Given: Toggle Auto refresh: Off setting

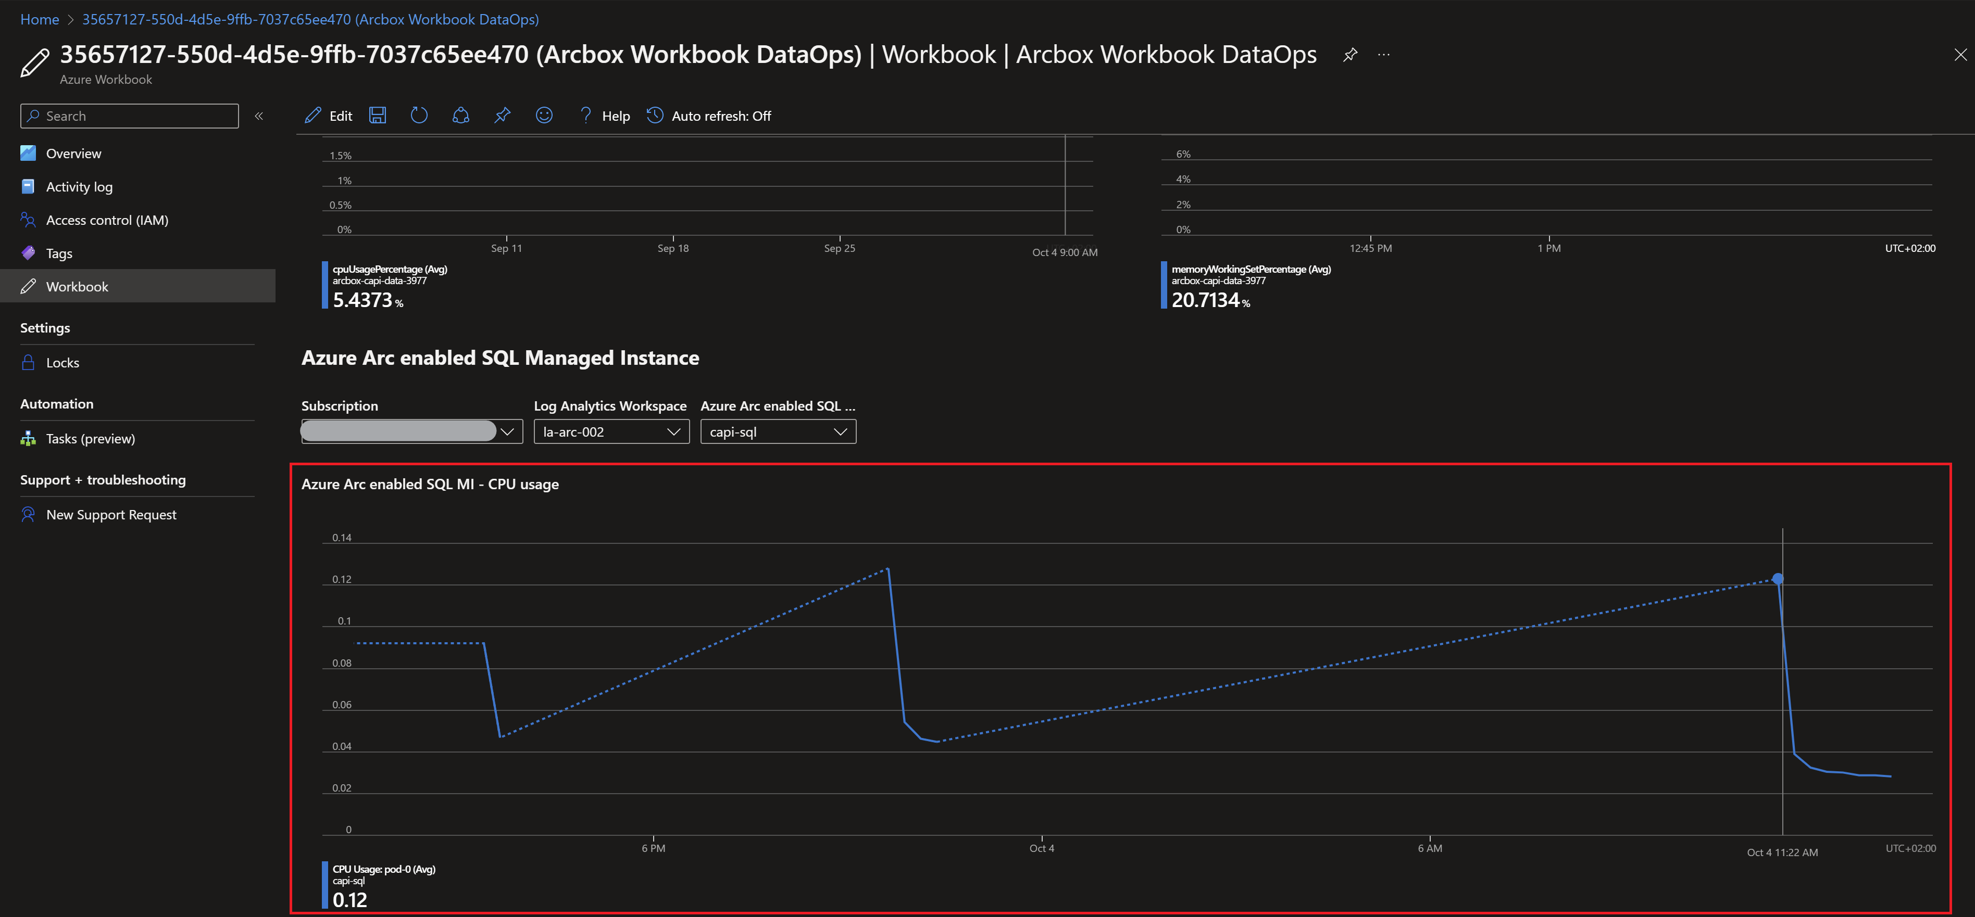Looking at the screenshot, I should [x=709, y=116].
